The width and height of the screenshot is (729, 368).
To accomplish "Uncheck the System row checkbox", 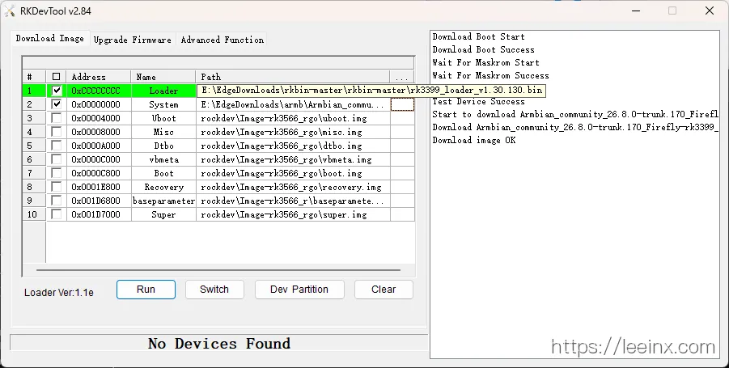I will pyautogui.click(x=57, y=104).
